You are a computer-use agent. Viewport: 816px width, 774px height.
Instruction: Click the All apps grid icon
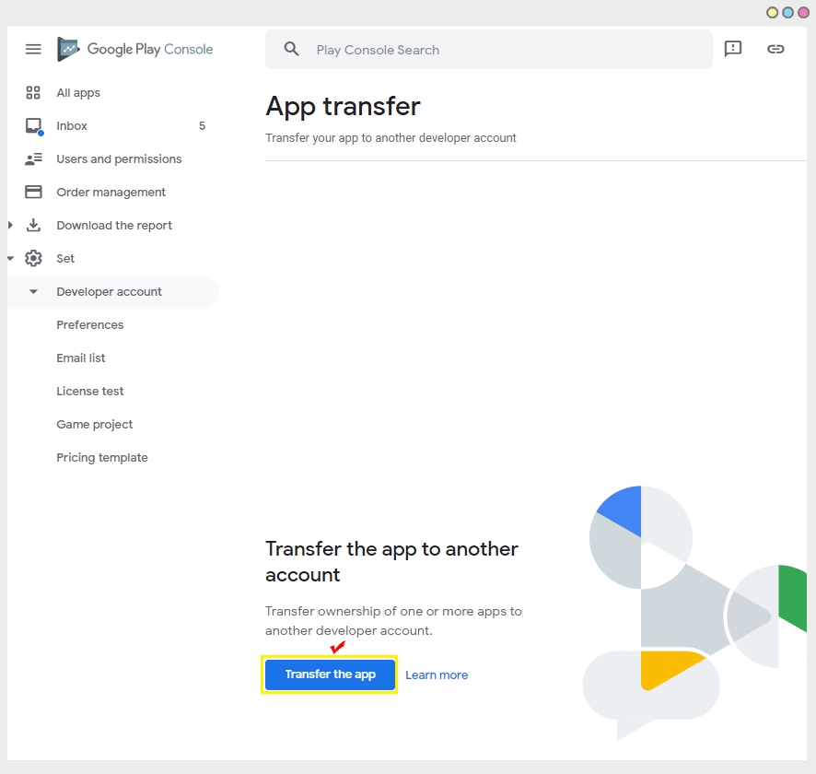pyautogui.click(x=33, y=93)
